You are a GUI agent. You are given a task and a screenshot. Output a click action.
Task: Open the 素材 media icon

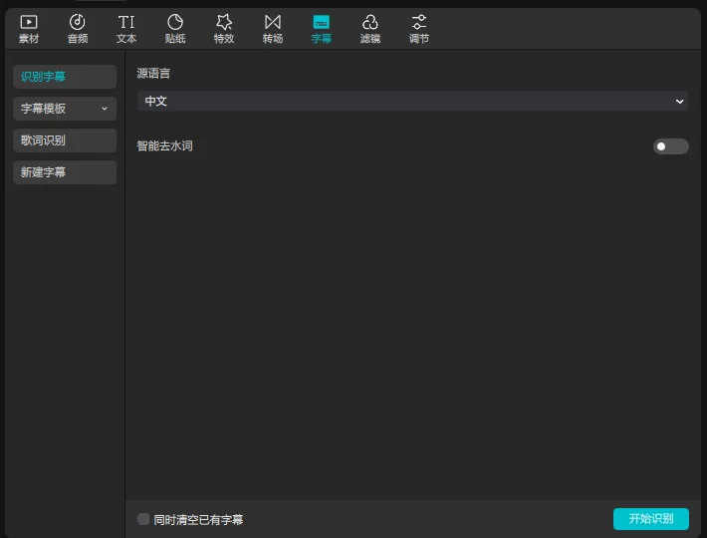click(29, 22)
